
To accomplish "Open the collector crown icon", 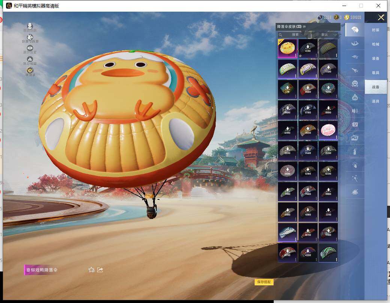I will 30,70.
